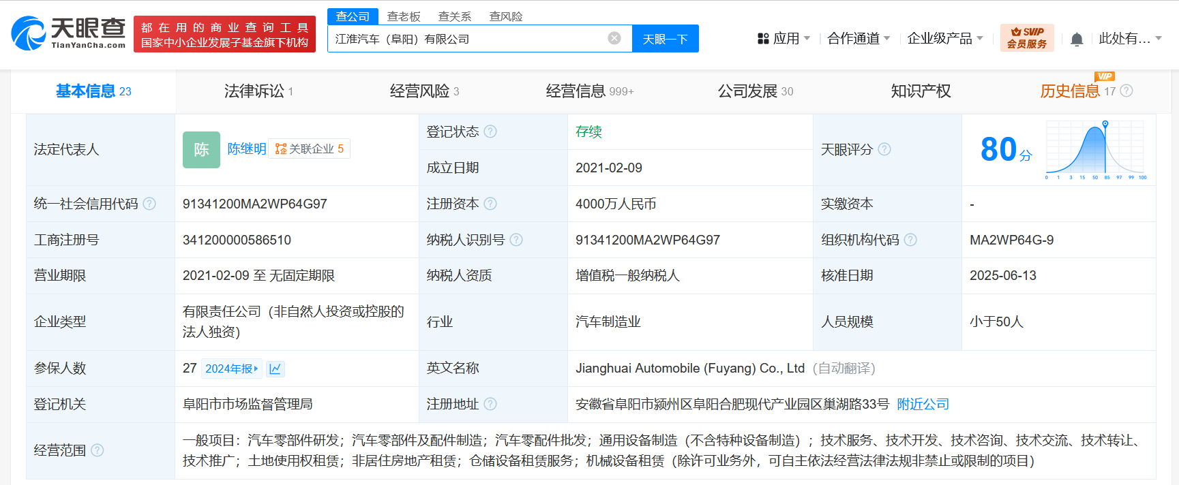
Task: Click the 4000万人民币 registered capital value
Action: pyautogui.click(x=616, y=204)
